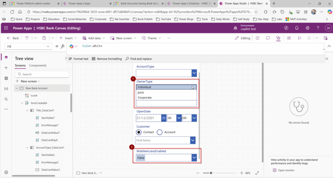The width and height of the screenshot is (333, 178).
Task: Click the Share icon in command bar
Action: [288, 38]
